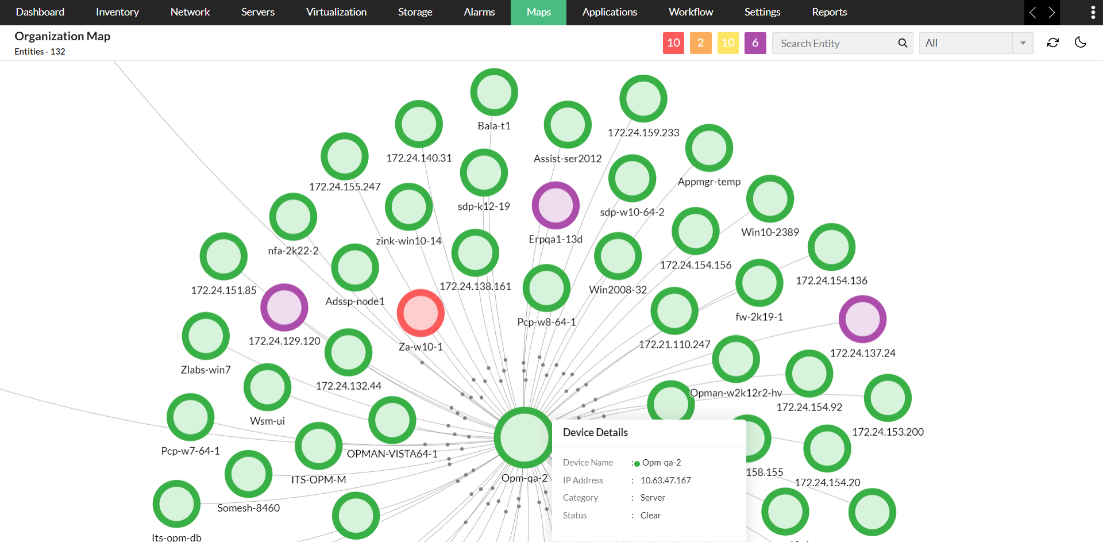Screen dimensions: 1103x542
Task: Refresh the organization map view
Action: 1053,43
